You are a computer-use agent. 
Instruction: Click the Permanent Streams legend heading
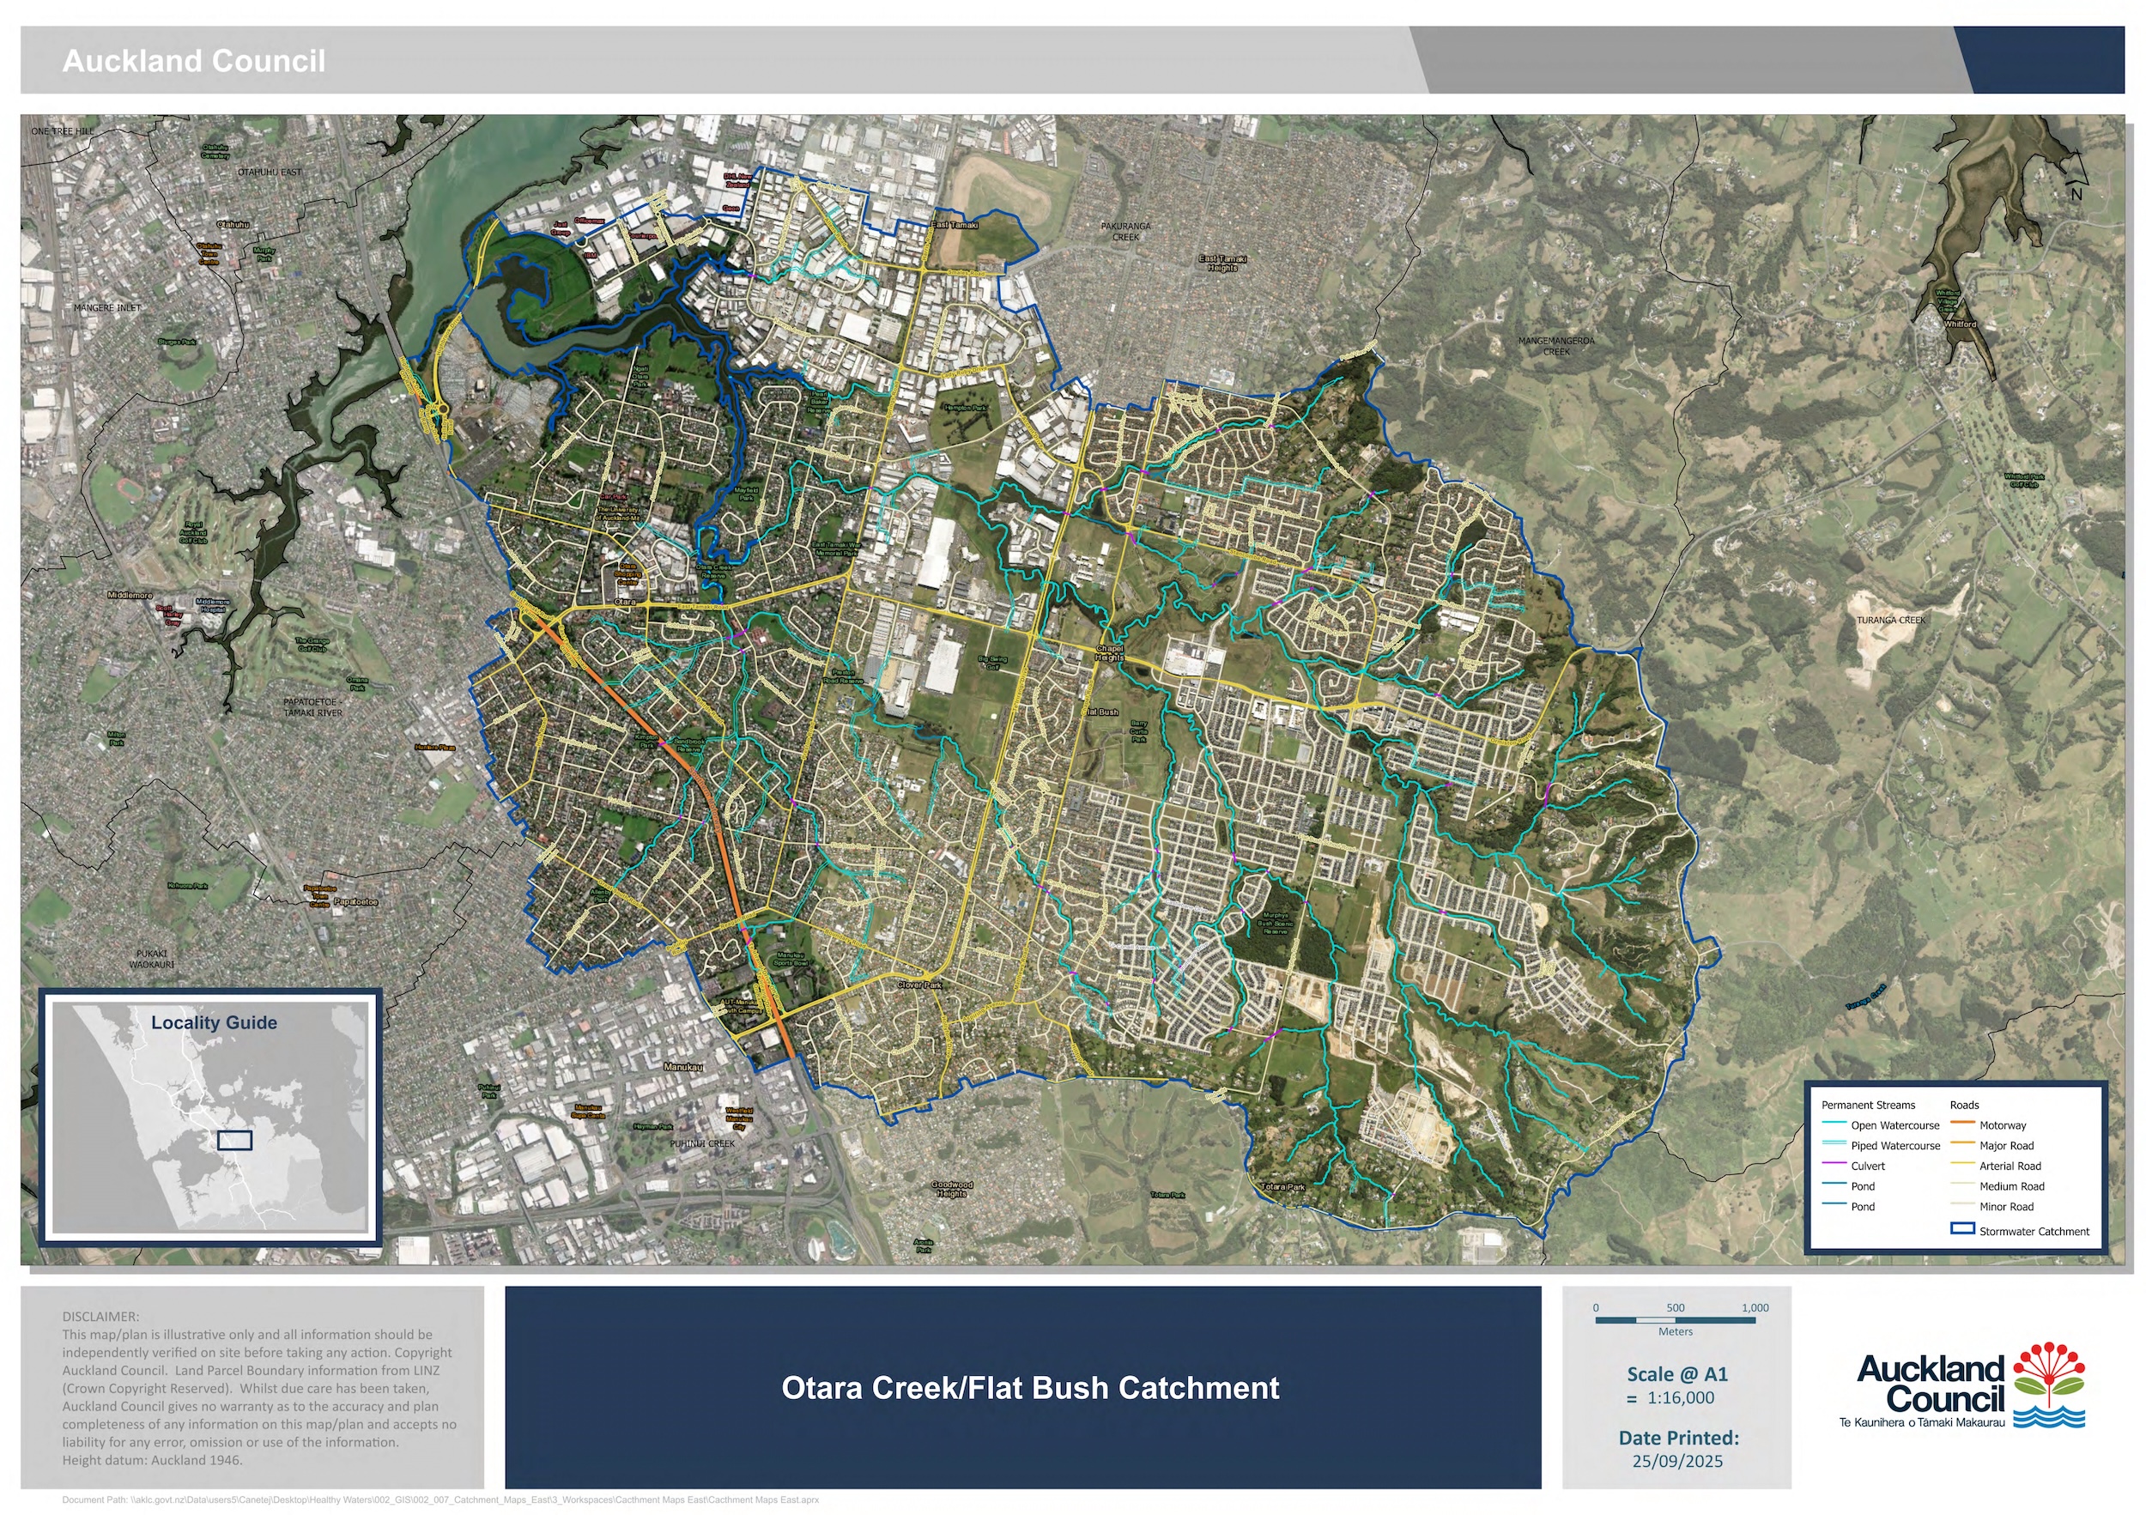(1868, 1105)
